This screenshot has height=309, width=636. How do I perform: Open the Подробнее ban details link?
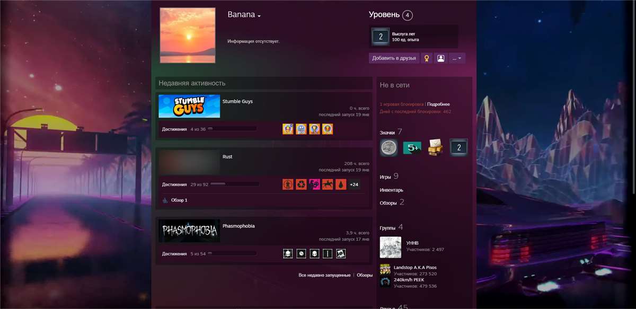point(438,104)
